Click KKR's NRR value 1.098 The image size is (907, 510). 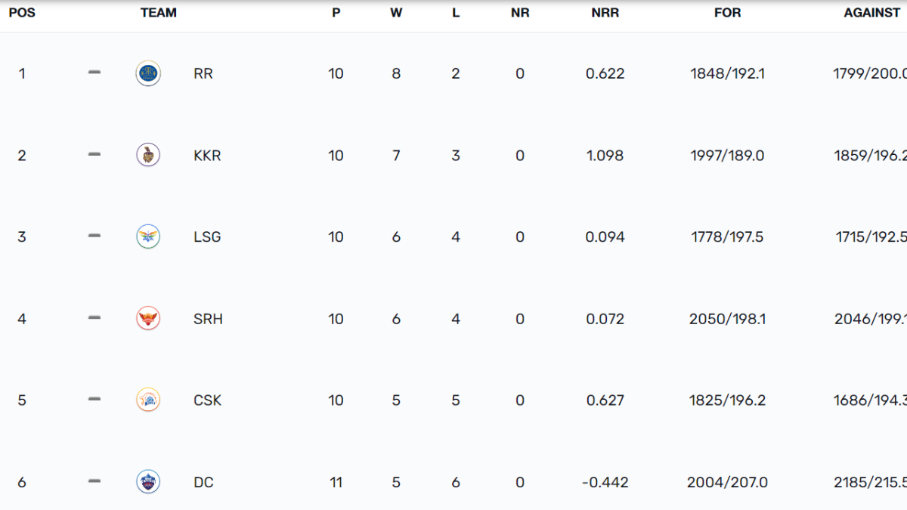pos(605,155)
